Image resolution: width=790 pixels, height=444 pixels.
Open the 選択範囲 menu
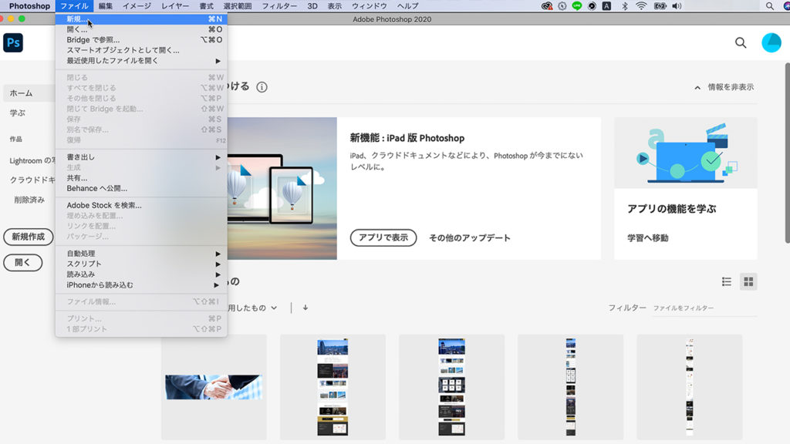click(x=238, y=6)
